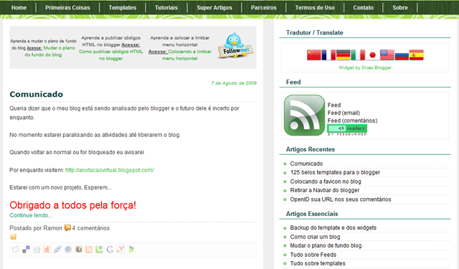Open 'Backup do template e dos widgets'

click(333, 227)
